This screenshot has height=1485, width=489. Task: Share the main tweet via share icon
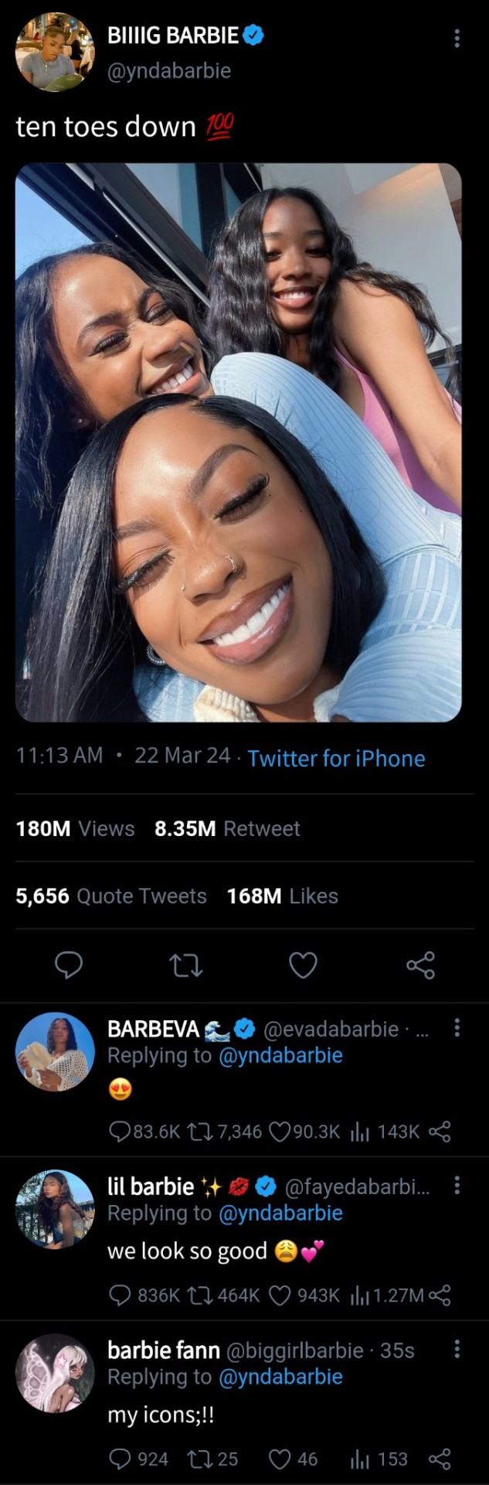click(x=420, y=964)
